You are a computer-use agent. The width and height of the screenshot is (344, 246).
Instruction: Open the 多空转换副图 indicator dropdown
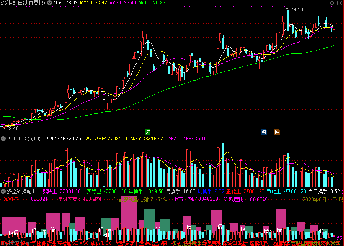point(3,191)
